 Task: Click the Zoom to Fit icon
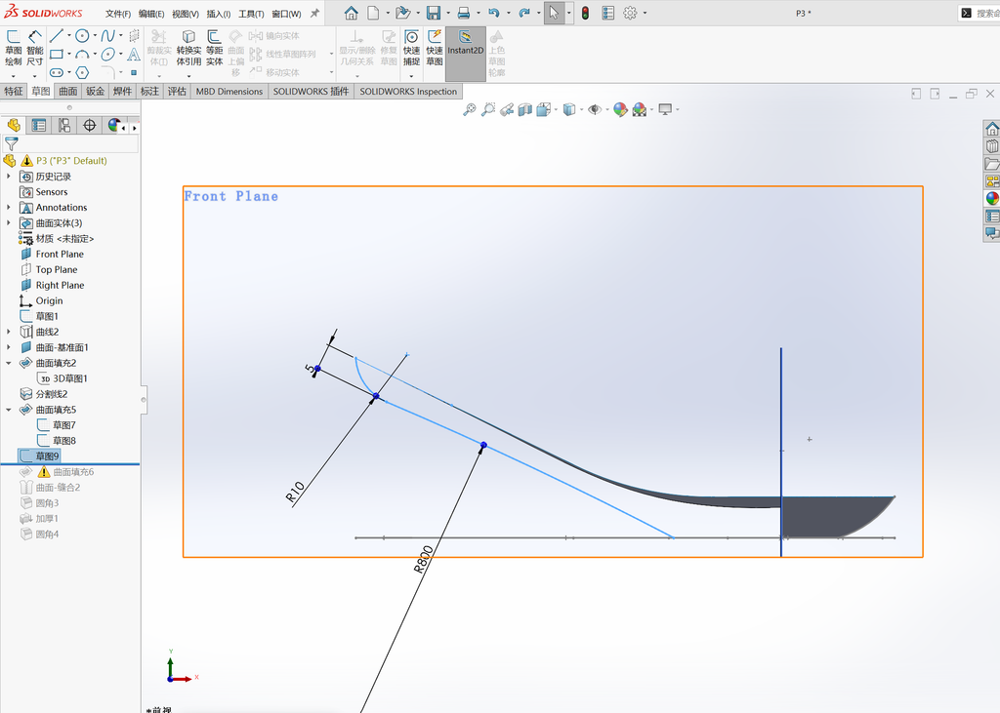[470, 109]
